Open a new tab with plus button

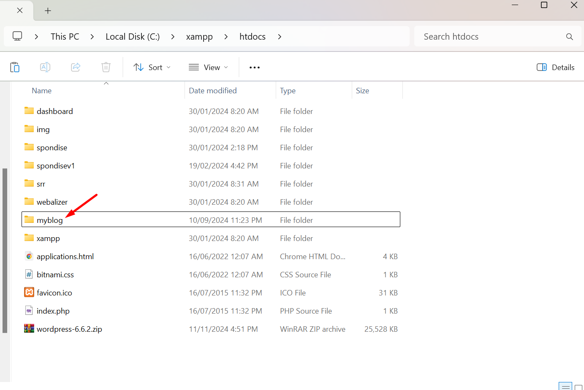[48, 11]
